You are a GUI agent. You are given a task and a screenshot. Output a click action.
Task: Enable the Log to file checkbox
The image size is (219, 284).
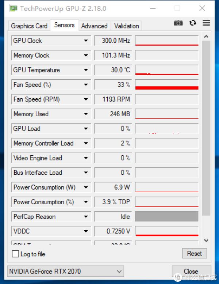(15, 254)
